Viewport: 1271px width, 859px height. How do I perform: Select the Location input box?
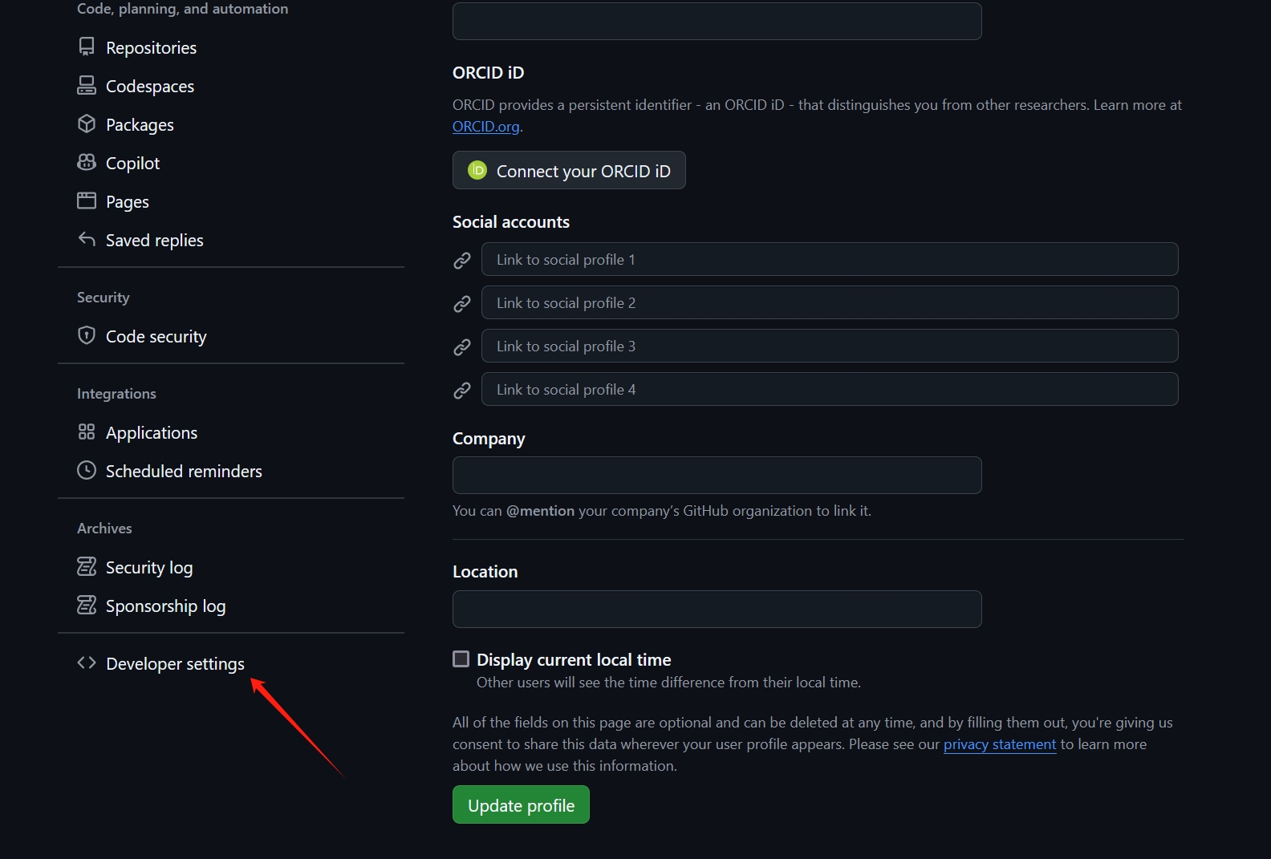717,610
